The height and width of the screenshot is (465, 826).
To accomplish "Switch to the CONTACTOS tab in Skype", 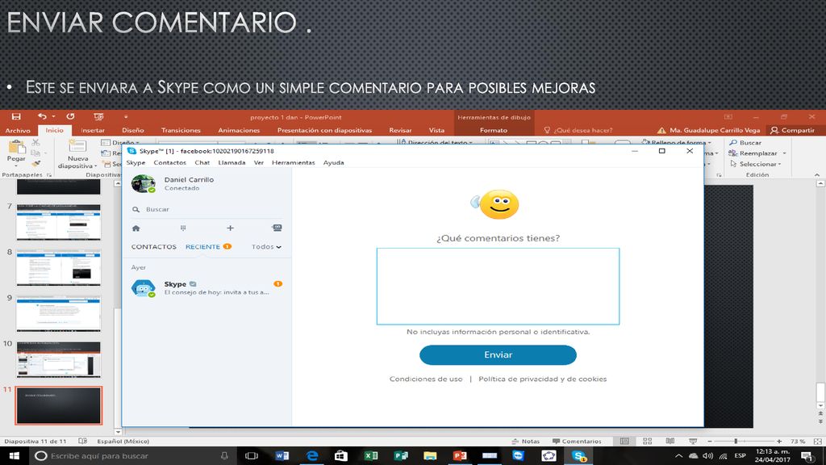I will 154,247.
